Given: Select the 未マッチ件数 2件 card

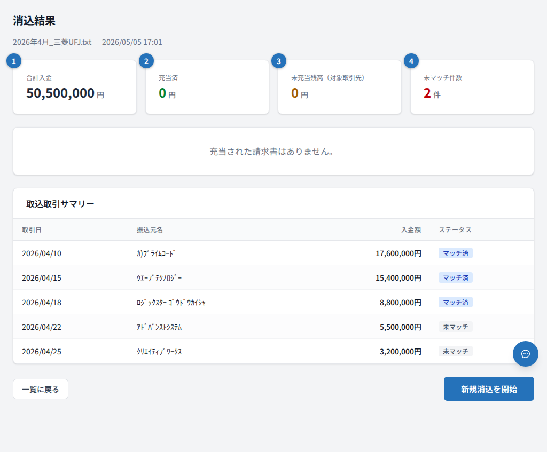Looking at the screenshot, I should [x=472, y=87].
